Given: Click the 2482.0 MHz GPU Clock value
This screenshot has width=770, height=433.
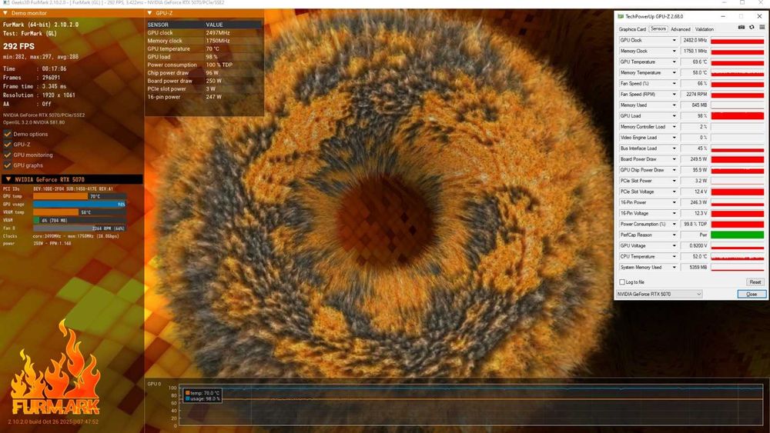Looking at the screenshot, I should click(x=695, y=40).
